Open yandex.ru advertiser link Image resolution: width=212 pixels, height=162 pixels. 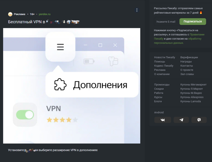(45, 14)
